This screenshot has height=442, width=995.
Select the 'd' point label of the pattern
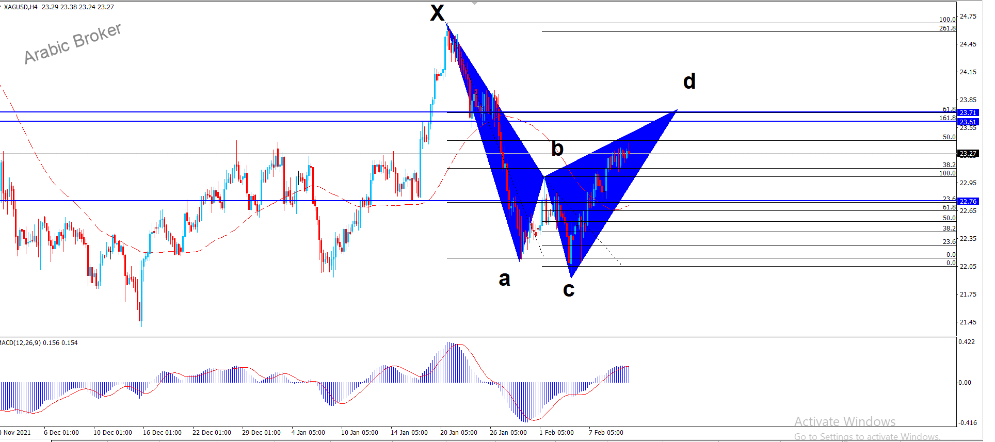click(689, 81)
